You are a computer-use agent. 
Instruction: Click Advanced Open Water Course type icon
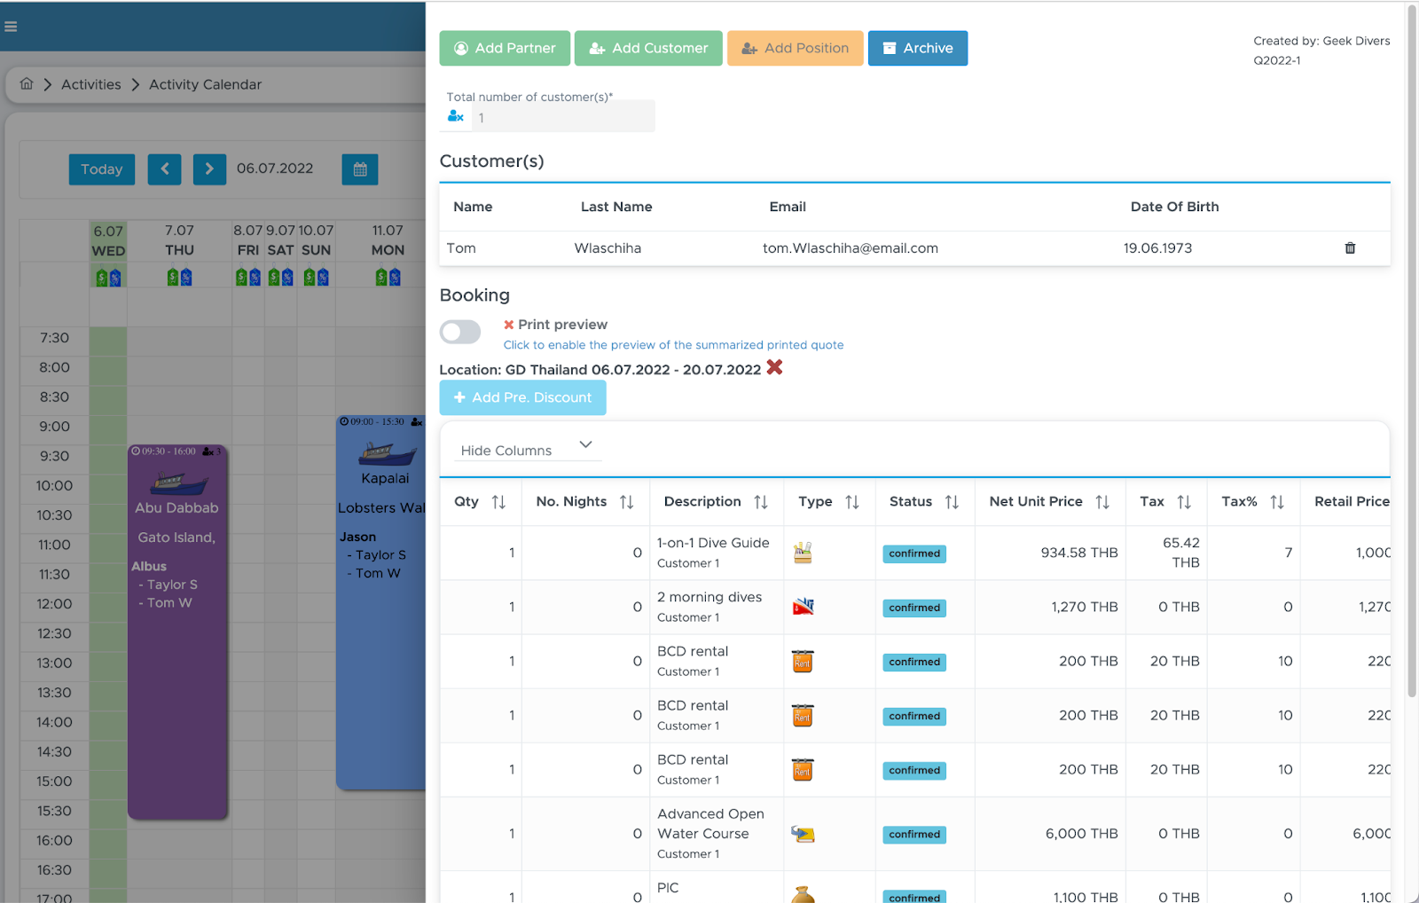[x=803, y=834]
